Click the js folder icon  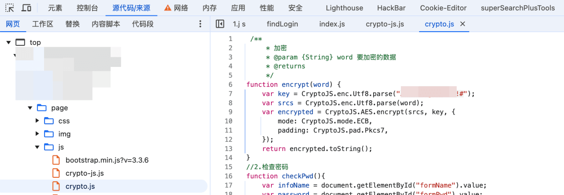coord(49,147)
